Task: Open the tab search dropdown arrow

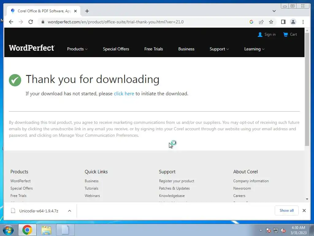Action: pos(274,11)
